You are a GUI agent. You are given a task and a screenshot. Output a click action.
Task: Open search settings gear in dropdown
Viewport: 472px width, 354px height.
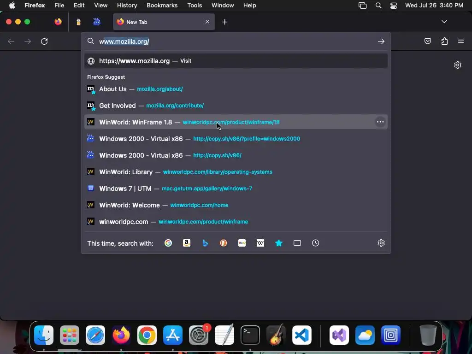pyautogui.click(x=381, y=243)
